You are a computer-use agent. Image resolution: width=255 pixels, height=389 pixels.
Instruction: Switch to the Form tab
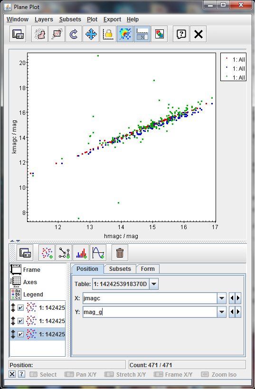[x=148, y=269]
